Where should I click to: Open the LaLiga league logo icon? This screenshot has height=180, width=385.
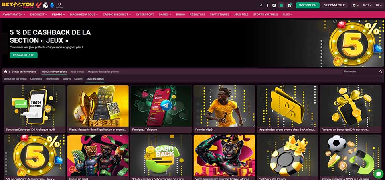point(38,5)
